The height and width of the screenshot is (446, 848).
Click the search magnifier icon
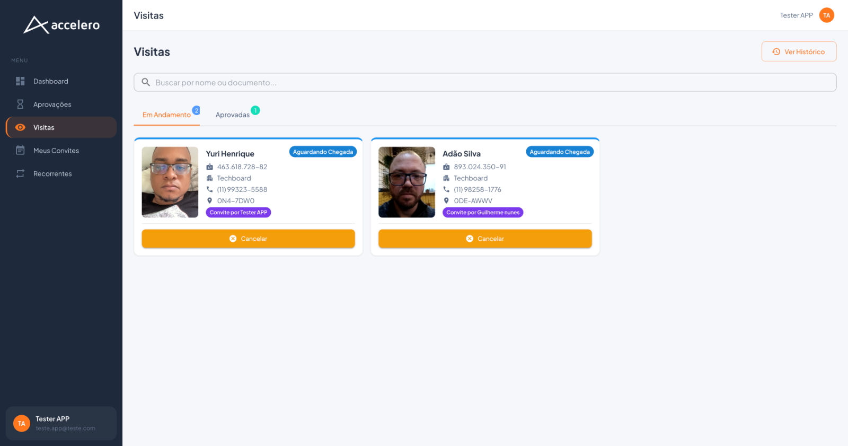click(146, 82)
